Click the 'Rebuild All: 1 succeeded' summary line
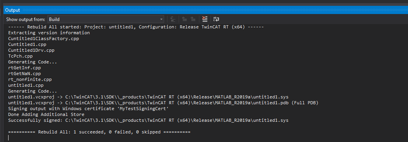This screenshot has width=408, height=142. pyautogui.click(x=99, y=132)
